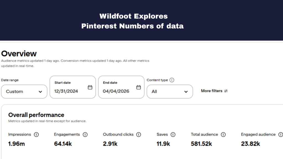Click the Start date field showing 12/31/2024
The image size is (283, 159).
pyautogui.click(x=66, y=91)
